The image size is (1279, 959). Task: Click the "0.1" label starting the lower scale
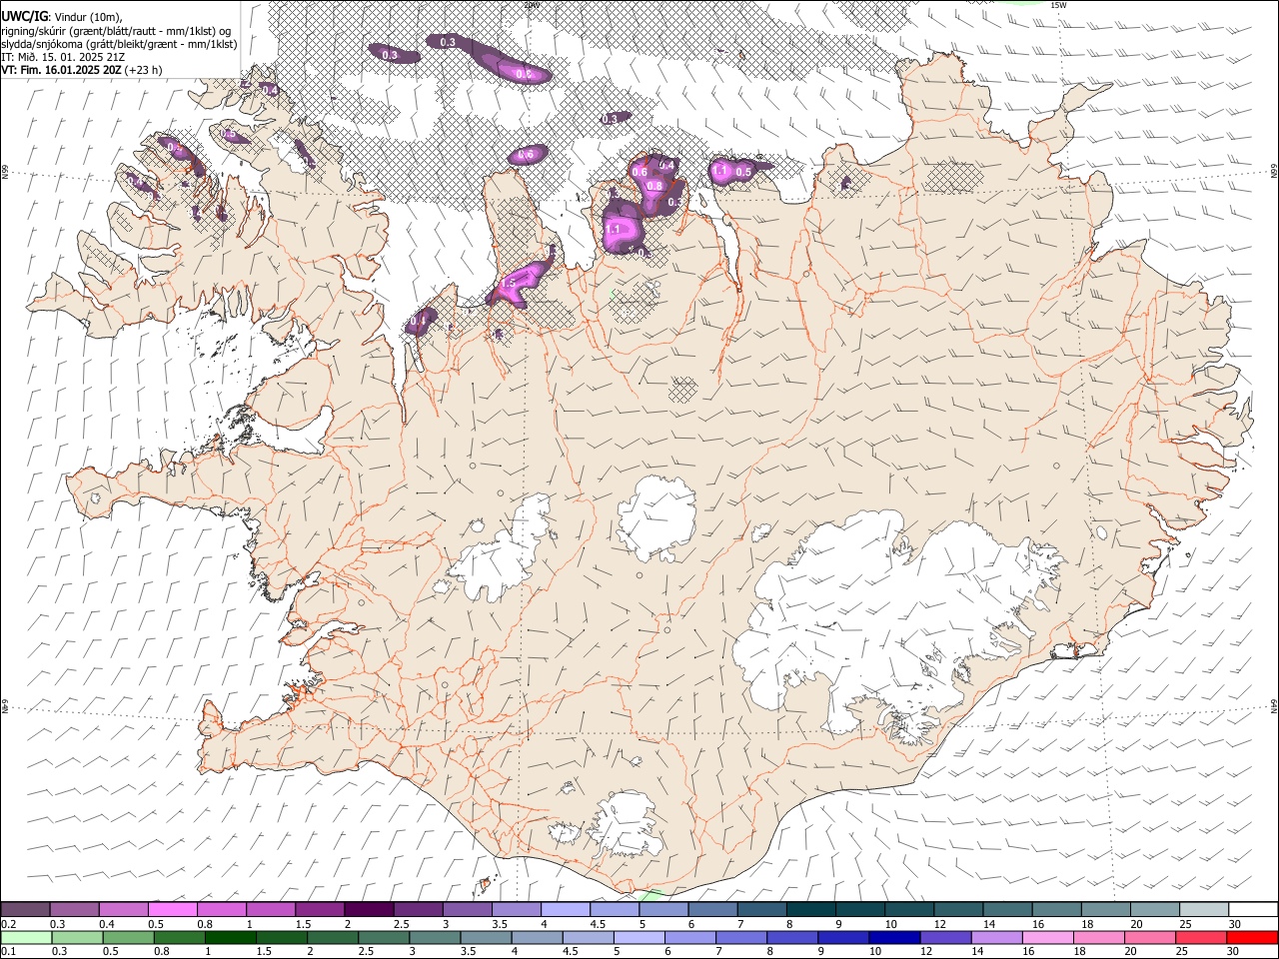click(9, 952)
